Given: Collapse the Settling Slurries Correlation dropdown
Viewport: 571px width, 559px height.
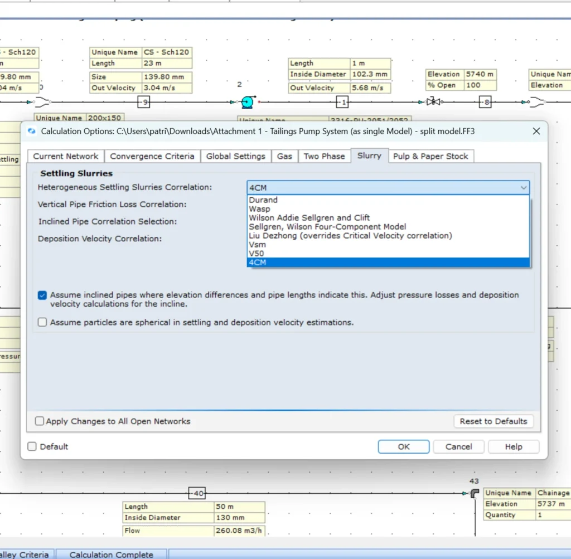Looking at the screenshot, I should coord(523,187).
